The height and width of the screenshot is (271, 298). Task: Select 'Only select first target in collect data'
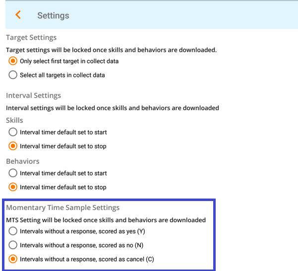tap(13, 61)
